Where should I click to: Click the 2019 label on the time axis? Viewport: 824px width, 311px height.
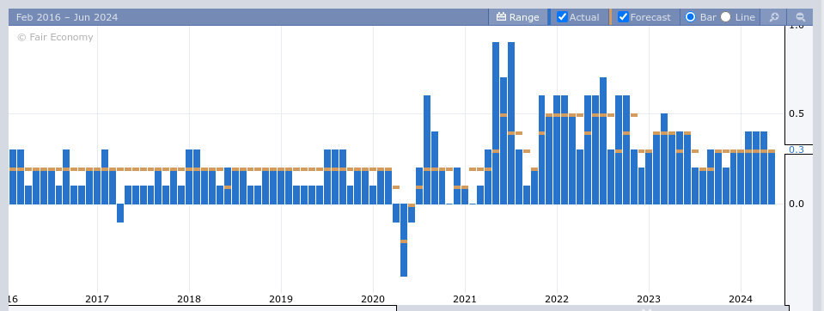(x=281, y=300)
